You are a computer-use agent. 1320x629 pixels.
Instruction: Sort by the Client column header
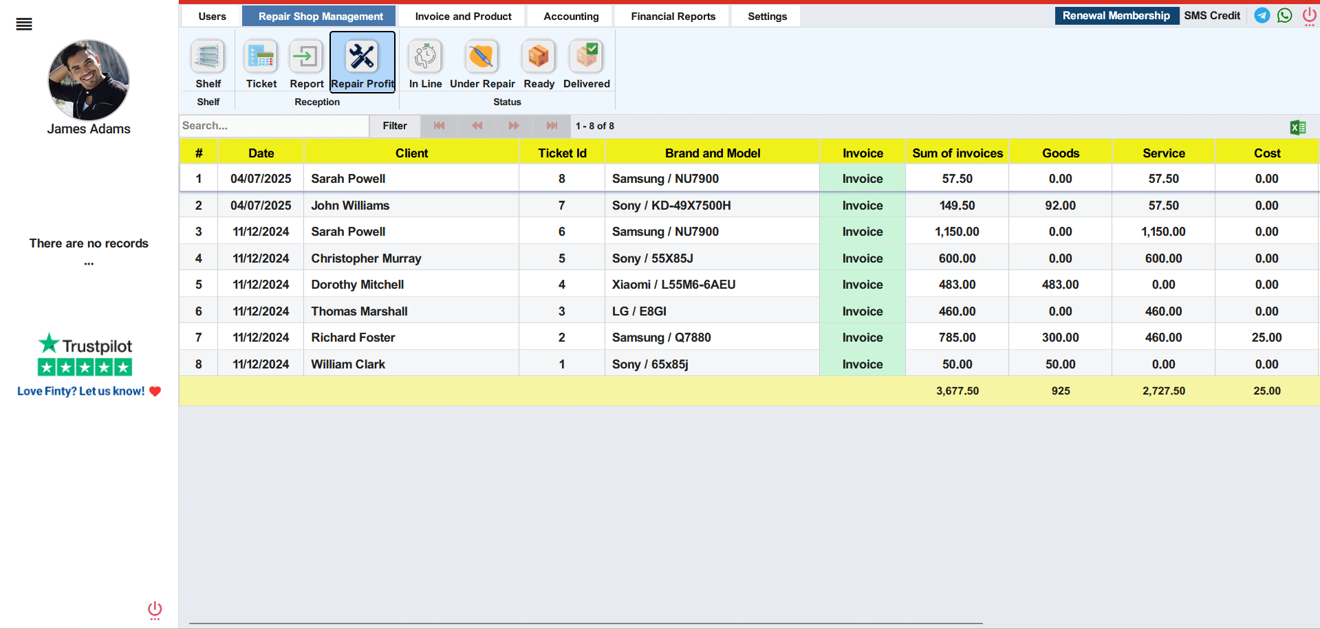tap(411, 153)
